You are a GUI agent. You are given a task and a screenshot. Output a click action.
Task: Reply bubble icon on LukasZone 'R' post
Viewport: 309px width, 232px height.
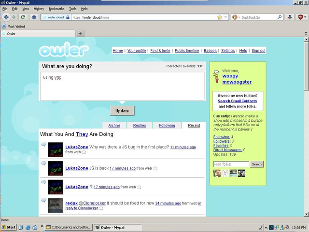coord(43,182)
